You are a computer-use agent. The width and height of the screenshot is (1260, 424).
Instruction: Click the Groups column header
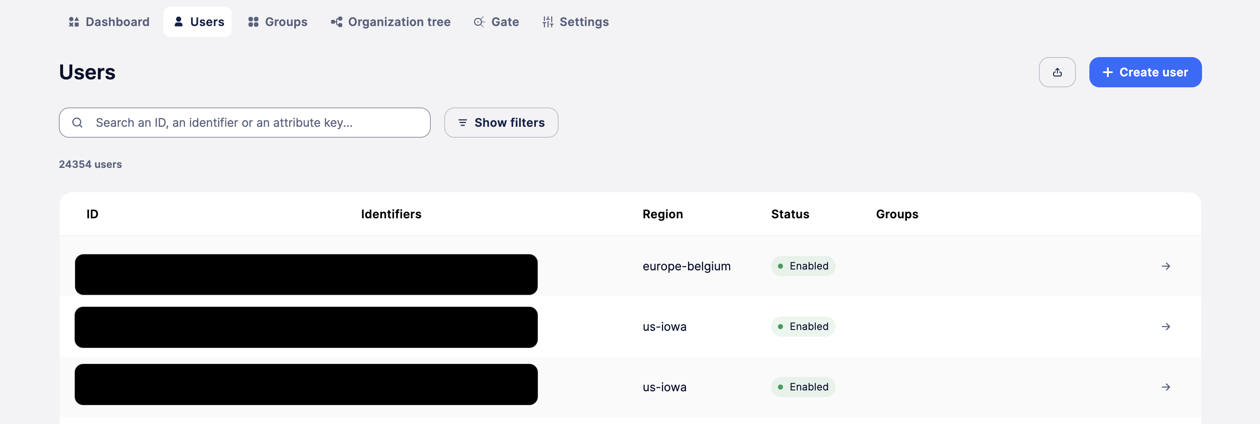896,214
